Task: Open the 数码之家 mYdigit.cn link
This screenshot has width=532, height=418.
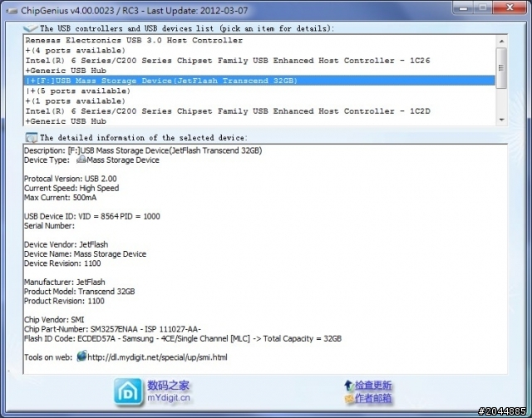Action: tap(169, 391)
